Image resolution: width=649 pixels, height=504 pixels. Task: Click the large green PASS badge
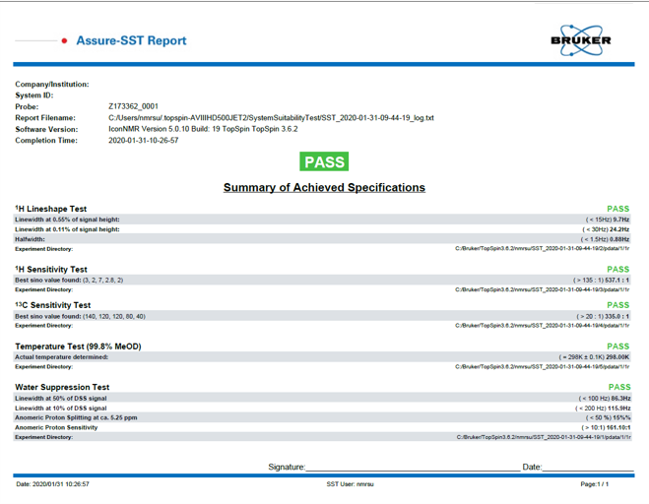pyautogui.click(x=324, y=162)
